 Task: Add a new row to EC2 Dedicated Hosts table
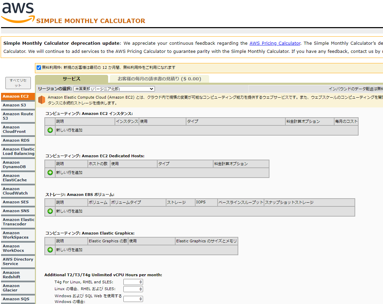[50, 173]
